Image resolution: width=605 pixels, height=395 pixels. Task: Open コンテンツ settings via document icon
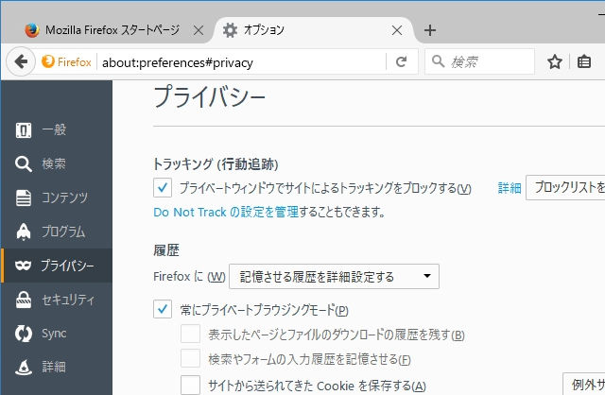pos(24,197)
